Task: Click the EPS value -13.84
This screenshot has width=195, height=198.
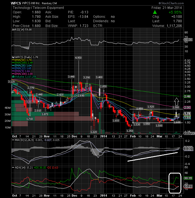Action: [83, 17]
